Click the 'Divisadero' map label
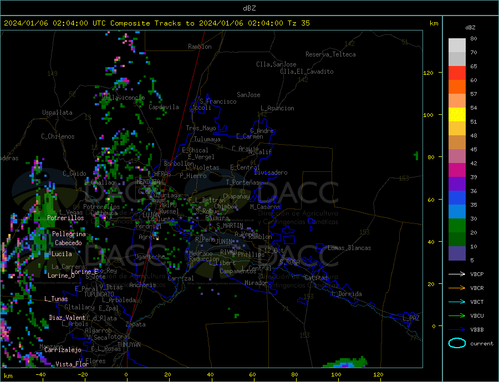The width and height of the screenshot is (499, 382). 271,172
